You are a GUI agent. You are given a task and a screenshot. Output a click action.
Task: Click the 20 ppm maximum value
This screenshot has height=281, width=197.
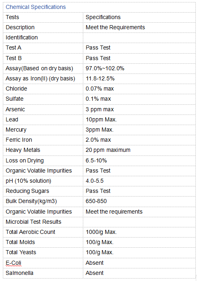[108, 150]
